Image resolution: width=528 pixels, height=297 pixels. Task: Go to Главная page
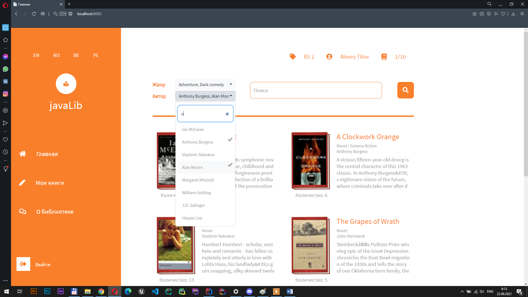point(47,154)
